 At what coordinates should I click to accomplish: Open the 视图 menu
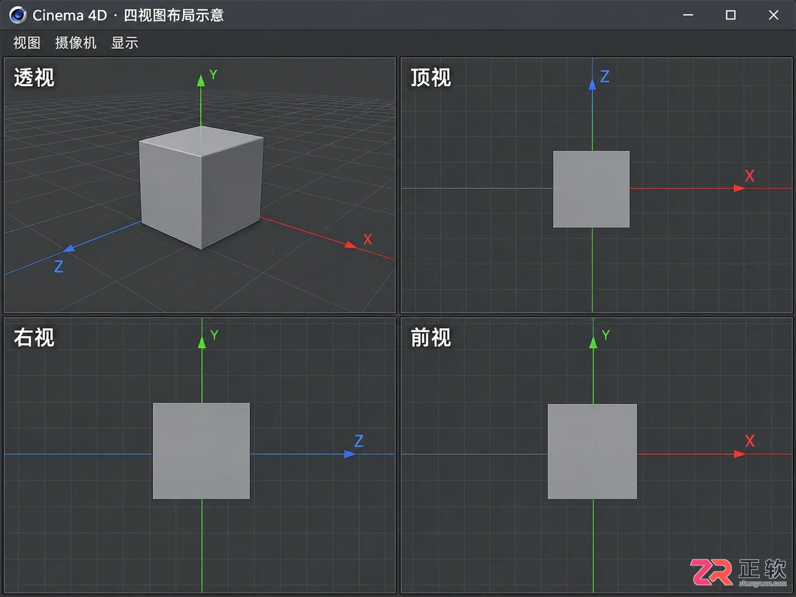[27, 43]
